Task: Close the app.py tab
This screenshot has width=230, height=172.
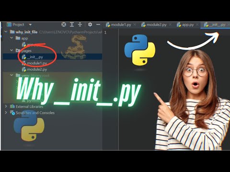Action: coord(197,25)
